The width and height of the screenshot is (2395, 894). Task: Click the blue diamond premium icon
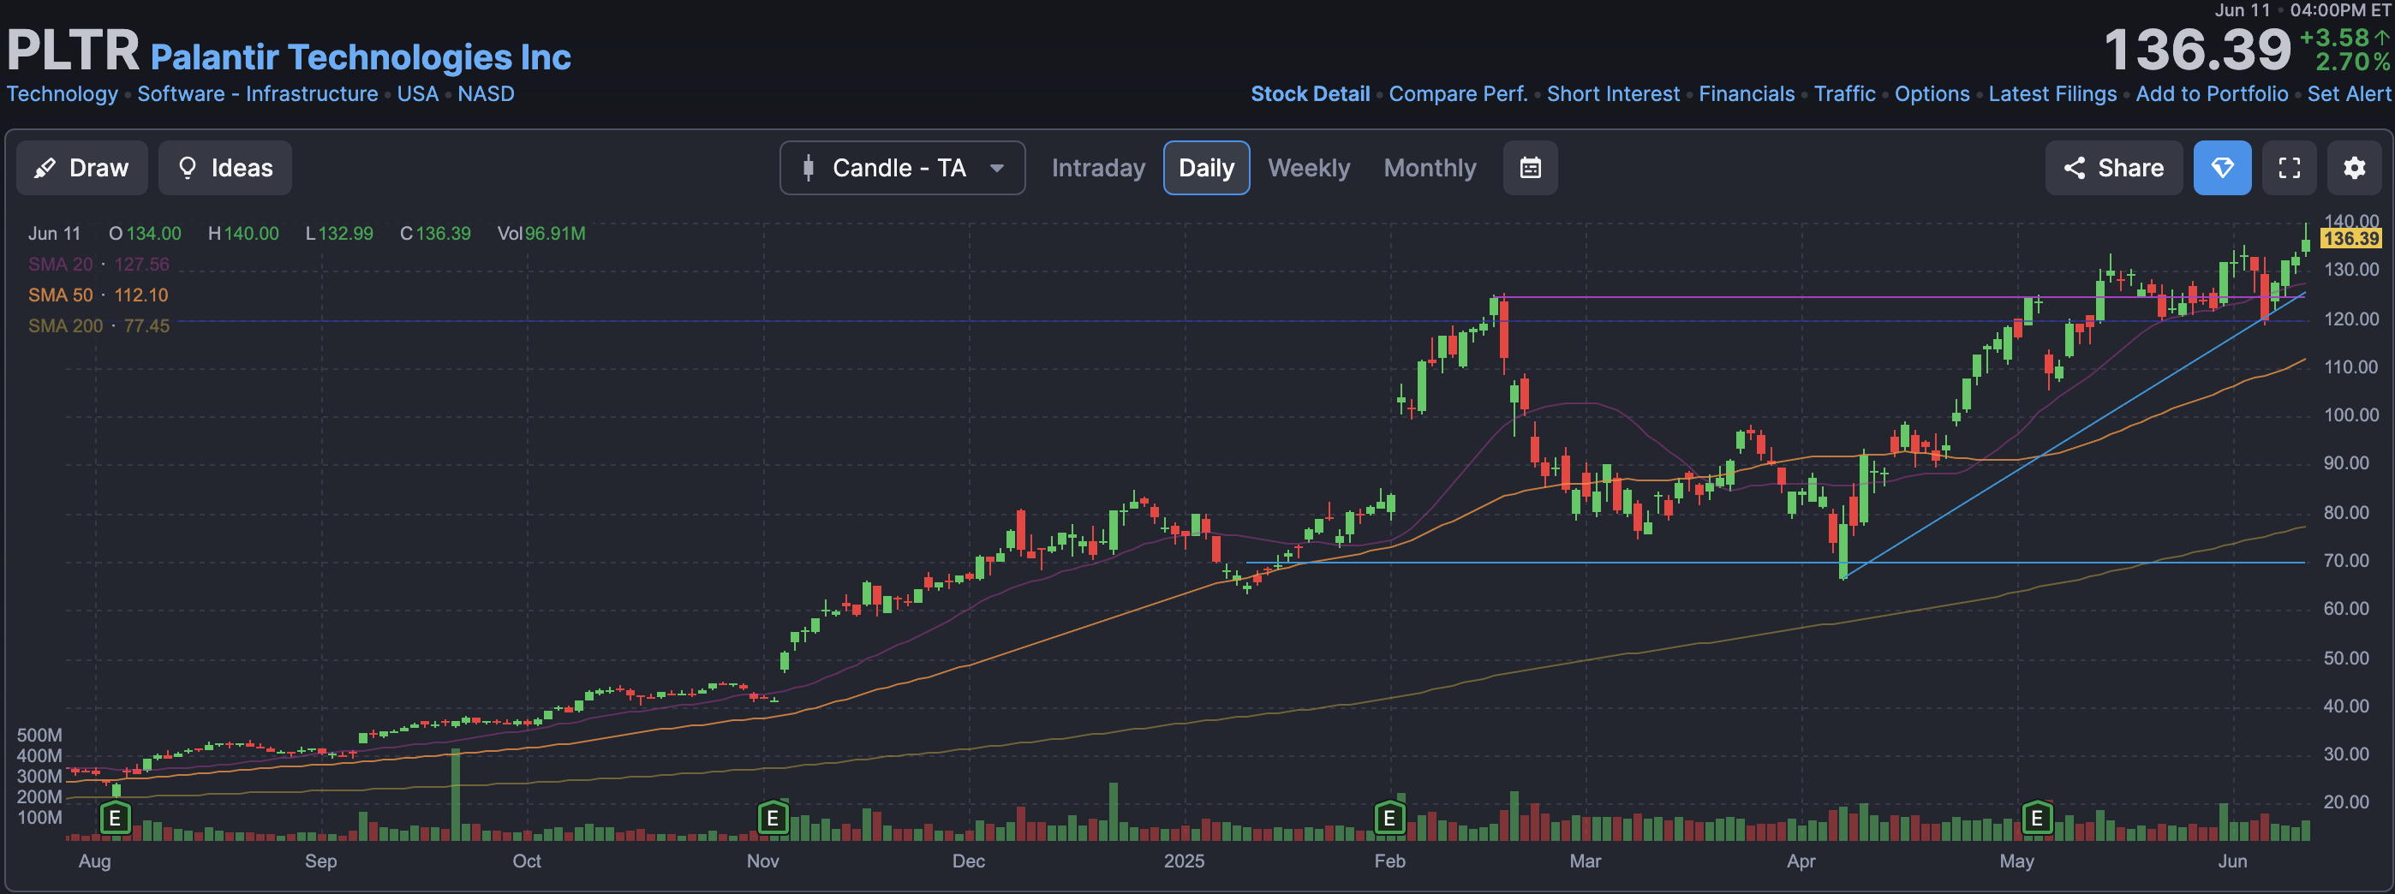pyautogui.click(x=2222, y=168)
